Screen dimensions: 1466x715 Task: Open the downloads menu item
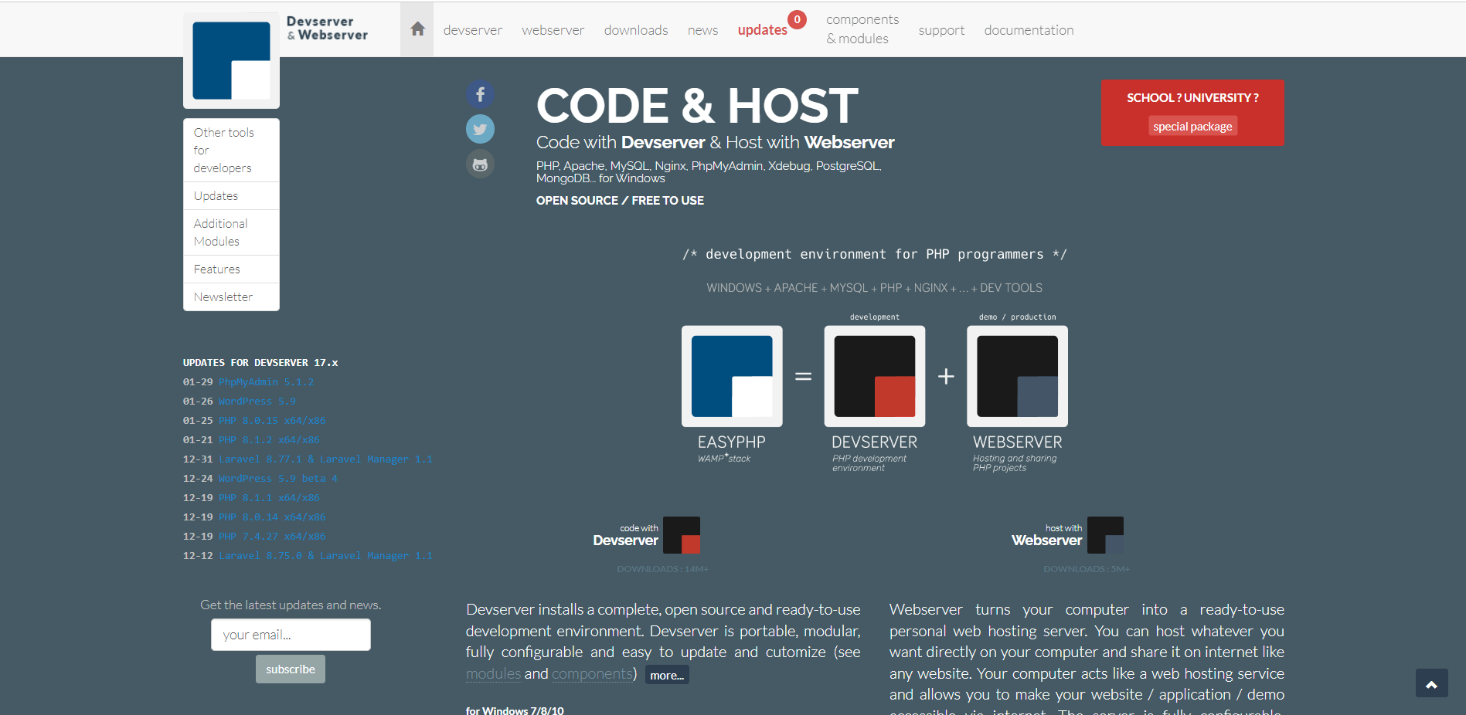pyautogui.click(x=635, y=29)
